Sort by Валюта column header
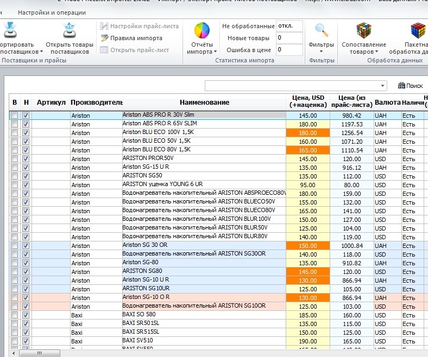This screenshot has width=428, height=357. click(388, 103)
